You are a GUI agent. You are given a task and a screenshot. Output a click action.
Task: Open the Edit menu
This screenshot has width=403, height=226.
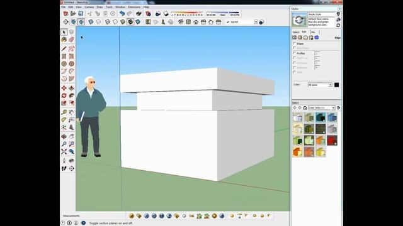click(71, 7)
